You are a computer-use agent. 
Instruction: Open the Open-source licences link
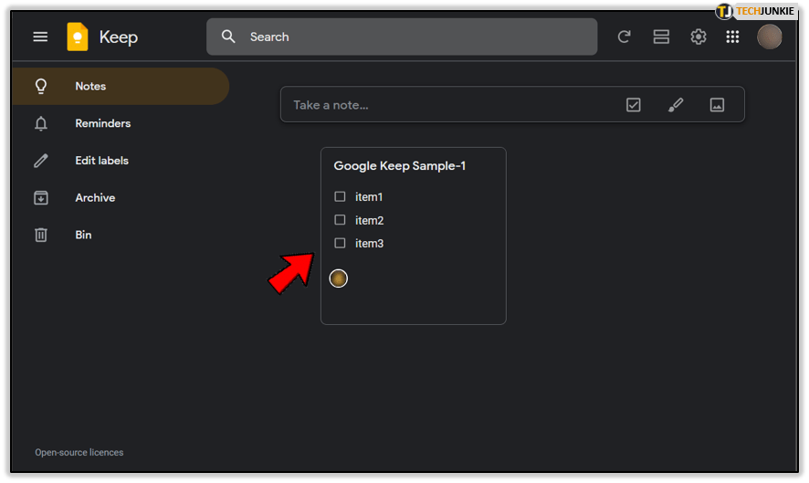coord(79,452)
